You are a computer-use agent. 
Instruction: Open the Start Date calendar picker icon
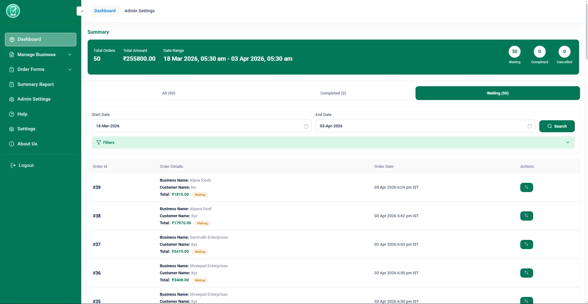pos(306,126)
